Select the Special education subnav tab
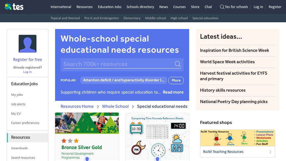This screenshot has width=286, height=161. click(x=205, y=18)
